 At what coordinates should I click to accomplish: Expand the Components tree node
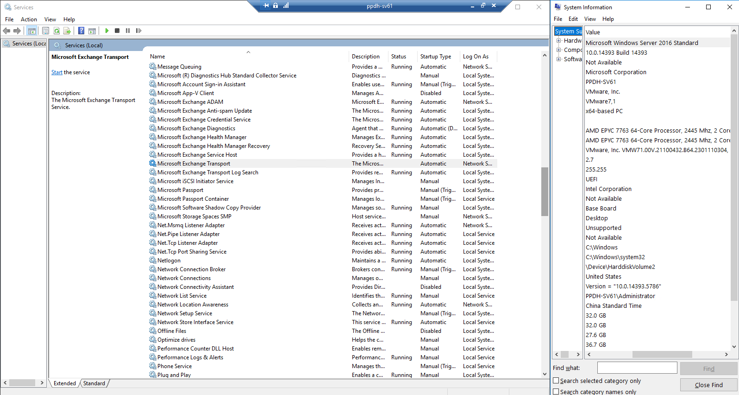click(x=558, y=50)
